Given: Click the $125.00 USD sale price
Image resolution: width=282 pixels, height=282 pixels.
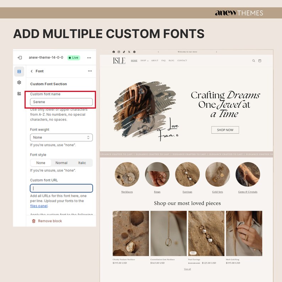Looking at the screenshot, I should coord(209,263).
